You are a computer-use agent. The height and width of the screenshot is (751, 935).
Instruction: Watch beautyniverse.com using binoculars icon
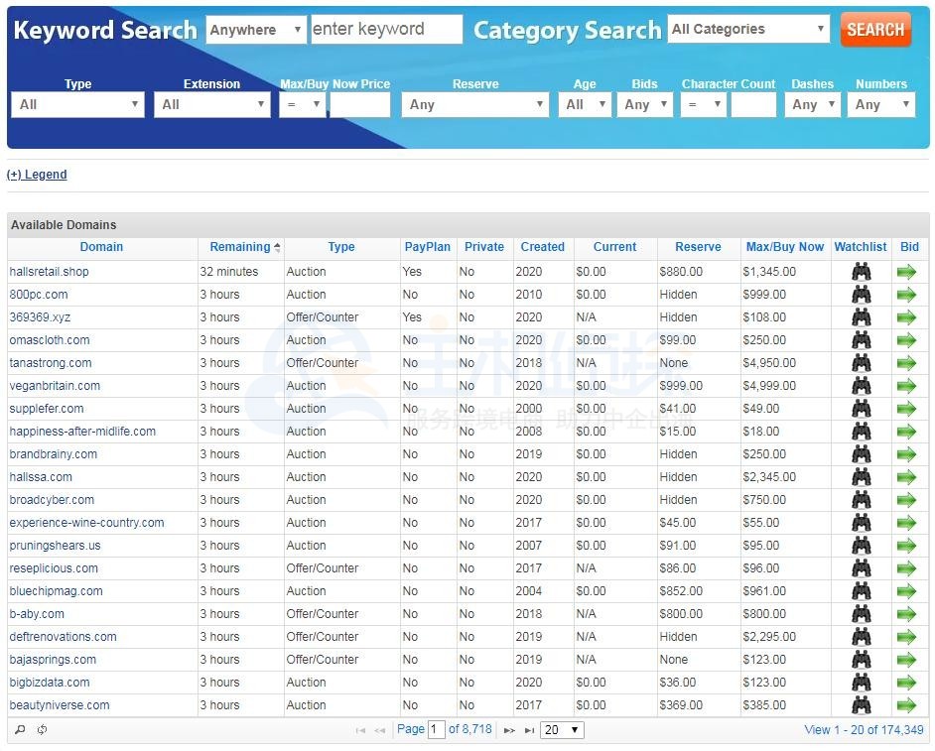tap(861, 705)
